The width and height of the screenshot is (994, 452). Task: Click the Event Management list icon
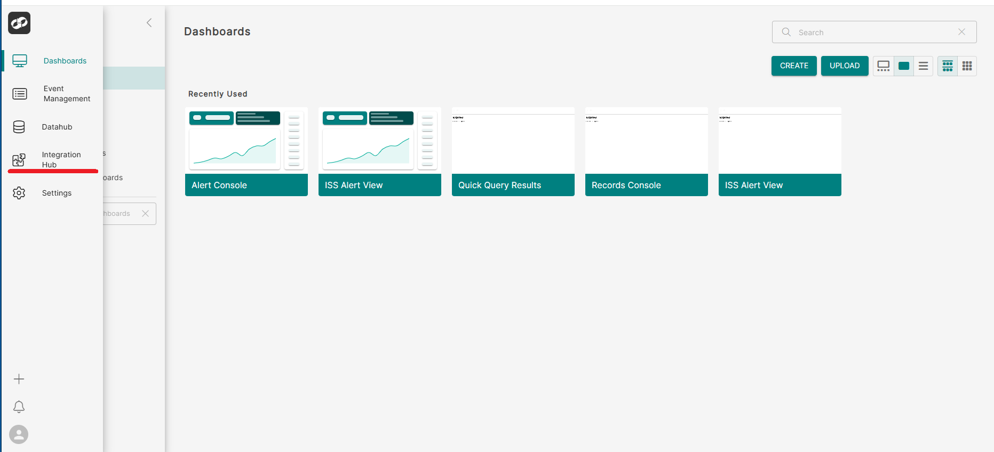coord(20,94)
